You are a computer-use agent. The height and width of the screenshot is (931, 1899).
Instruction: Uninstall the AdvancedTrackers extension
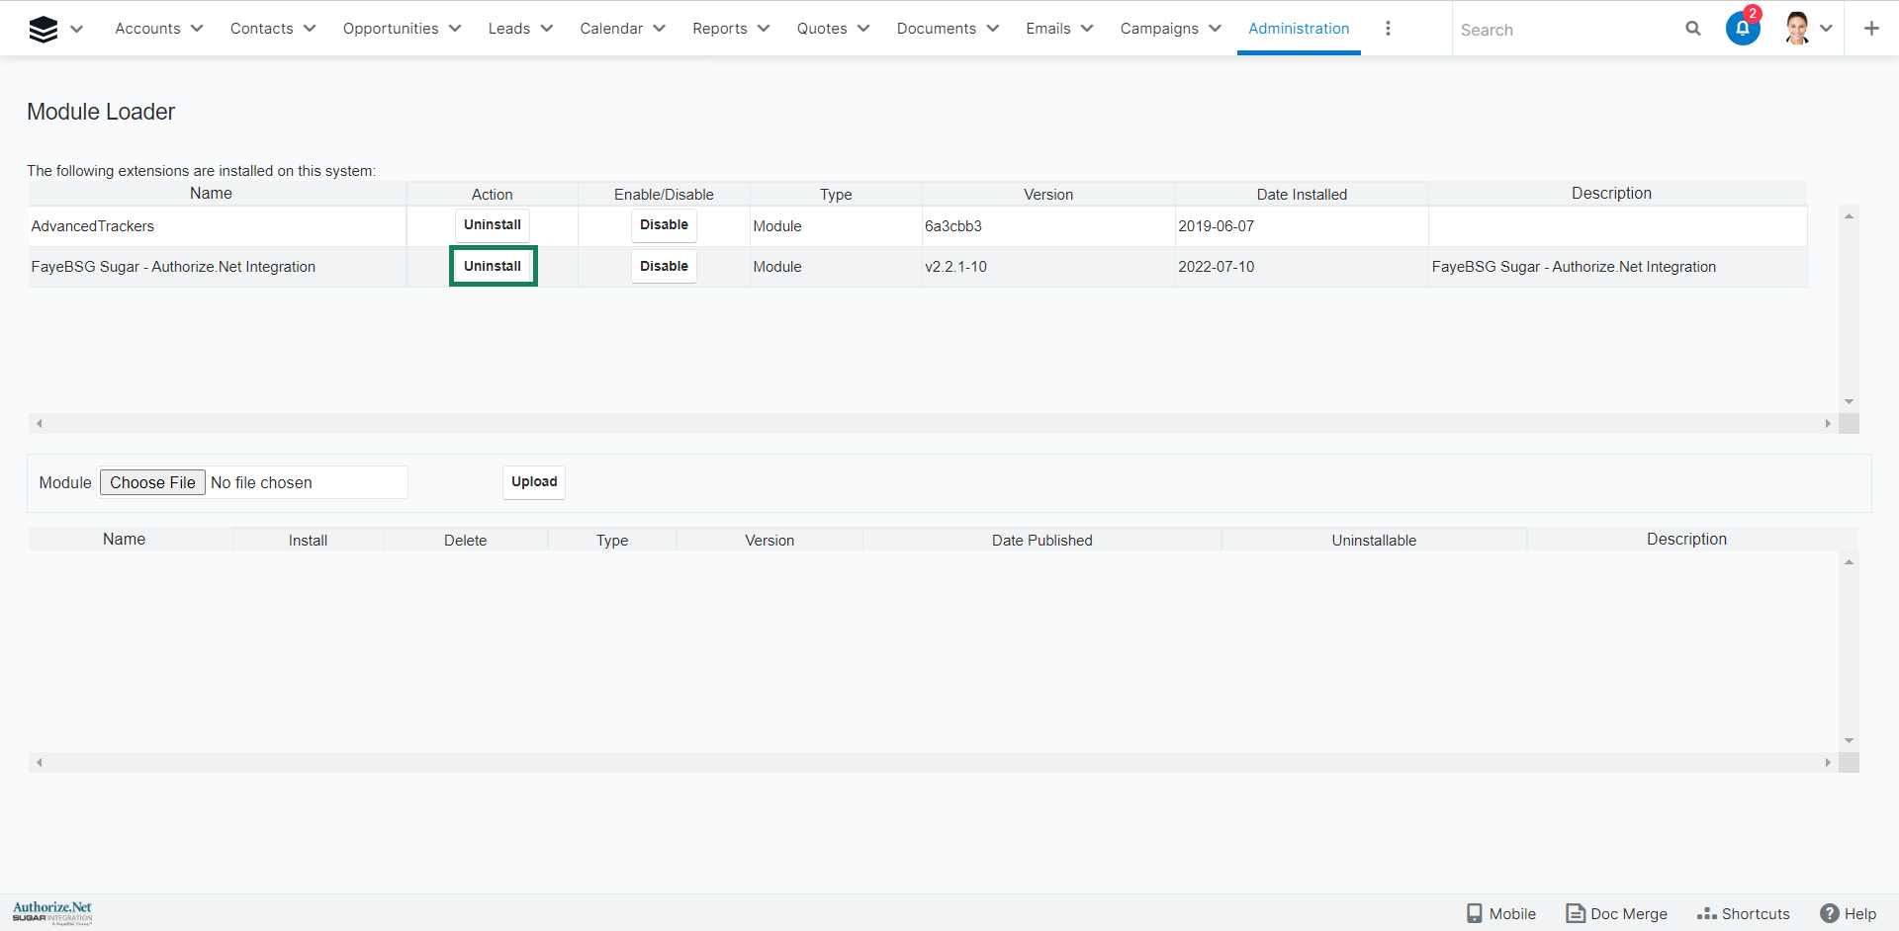click(x=492, y=225)
